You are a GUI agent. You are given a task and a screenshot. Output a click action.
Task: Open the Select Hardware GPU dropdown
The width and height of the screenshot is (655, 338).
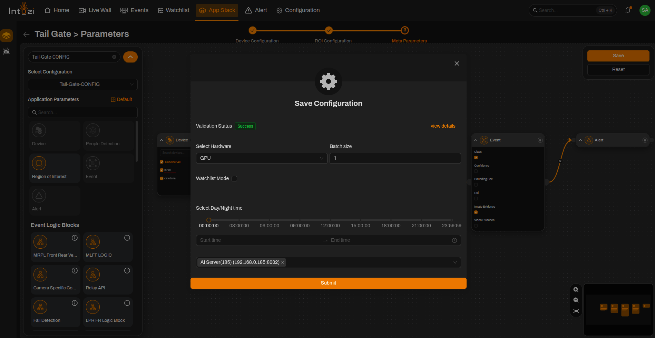[x=262, y=158]
